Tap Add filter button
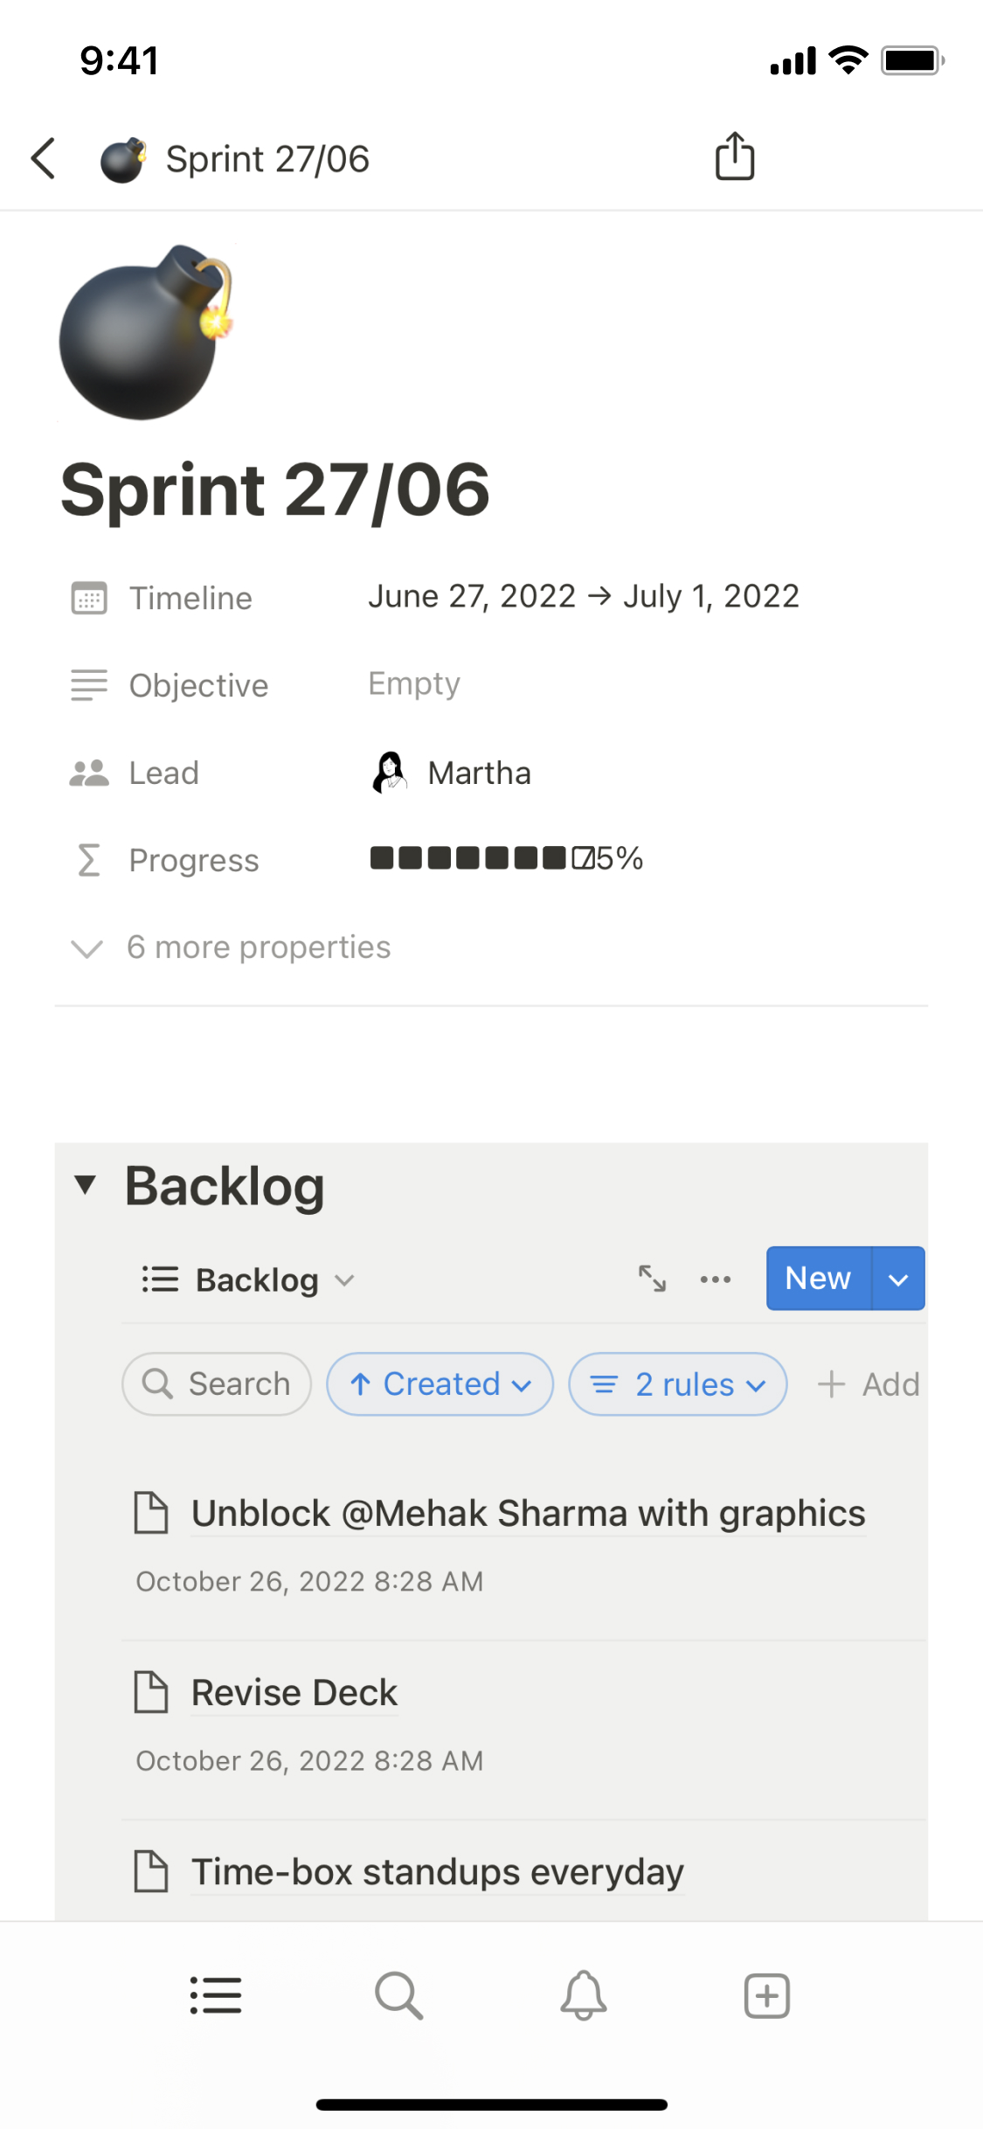This screenshot has width=983, height=2129. (x=869, y=1384)
